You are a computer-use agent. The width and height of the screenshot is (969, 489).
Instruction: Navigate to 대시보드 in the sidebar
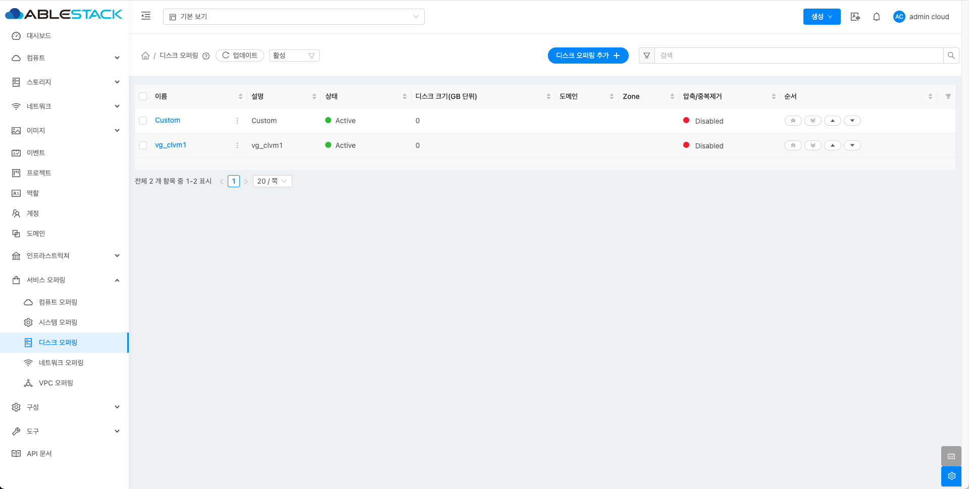[39, 36]
